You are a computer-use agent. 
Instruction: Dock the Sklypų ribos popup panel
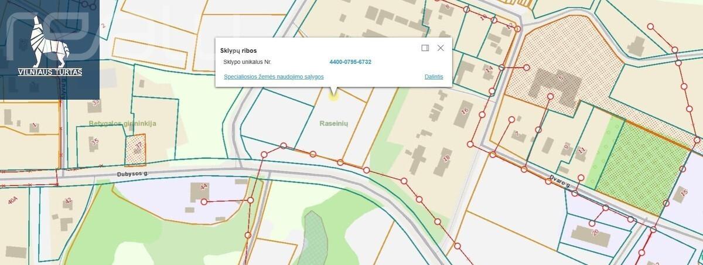pyautogui.click(x=425, y=48)
